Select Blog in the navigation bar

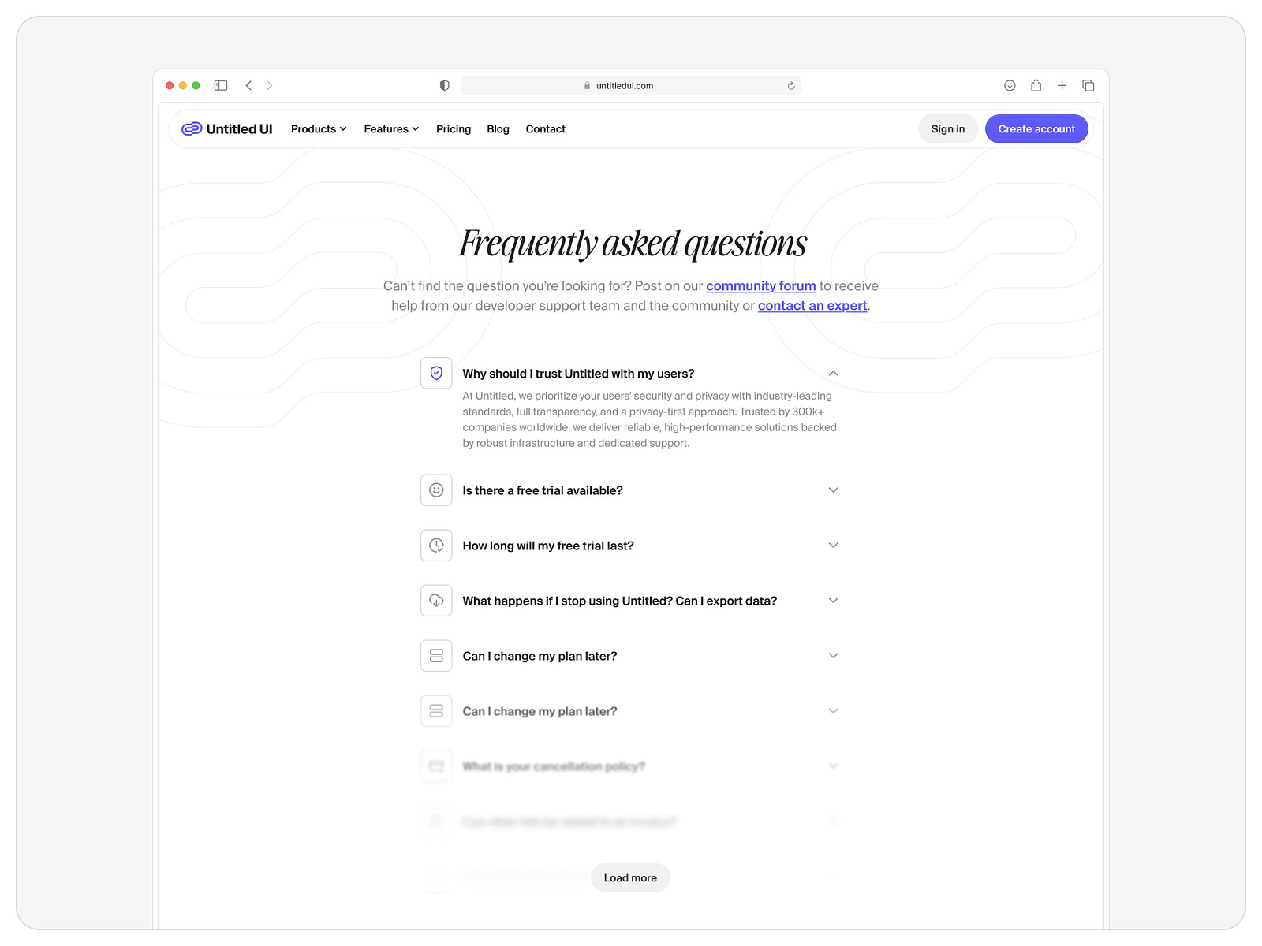click(498, 128)
